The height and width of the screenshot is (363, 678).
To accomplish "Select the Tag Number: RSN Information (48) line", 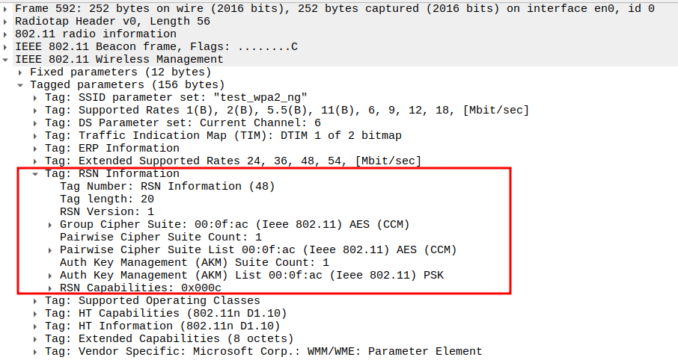I will [x=167, y=186].
